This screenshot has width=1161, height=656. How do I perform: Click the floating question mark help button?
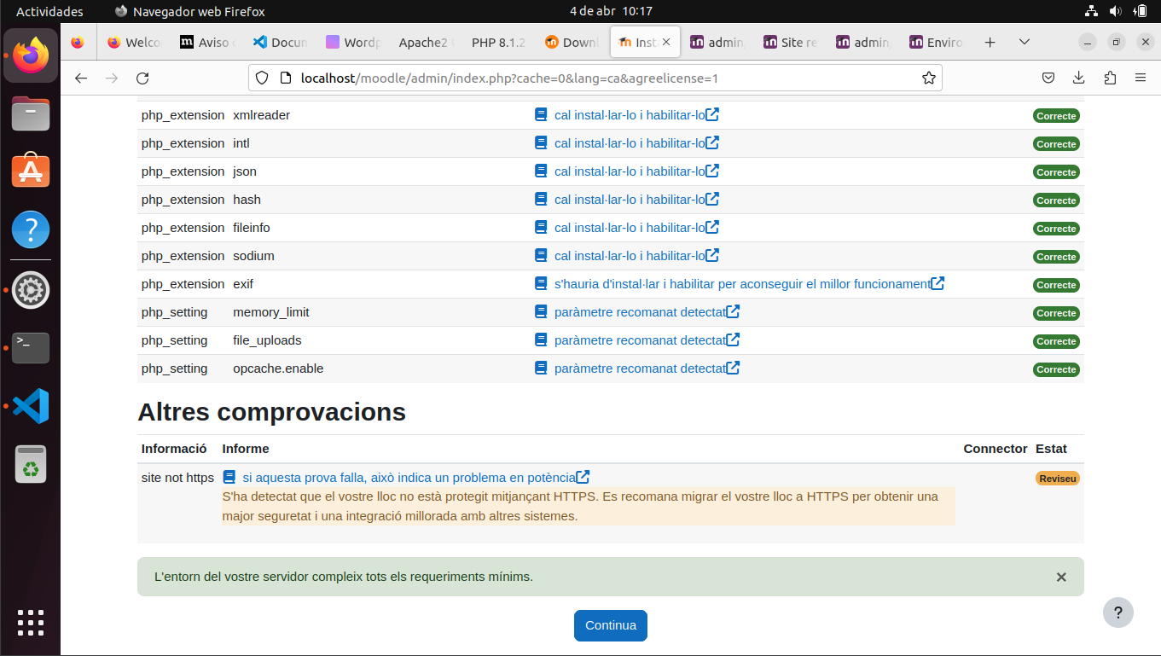point(1117,612)
